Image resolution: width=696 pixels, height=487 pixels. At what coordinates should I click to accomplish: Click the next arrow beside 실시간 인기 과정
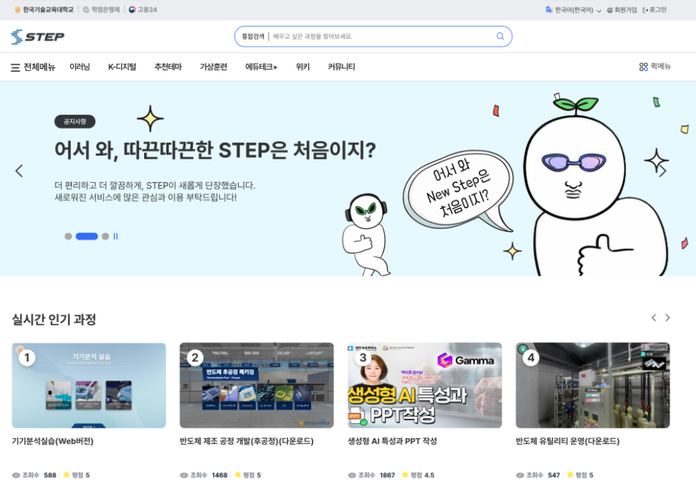pyautogui.click(x=667, y=317)
